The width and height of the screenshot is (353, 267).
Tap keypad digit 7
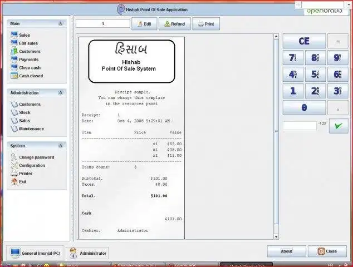[x=293, y=58]
